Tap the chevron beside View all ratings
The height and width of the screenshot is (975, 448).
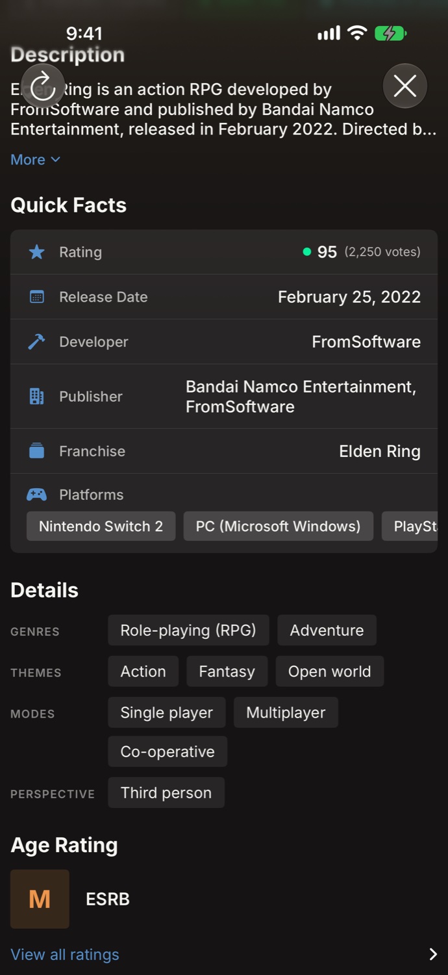click(x=433, y=954)
